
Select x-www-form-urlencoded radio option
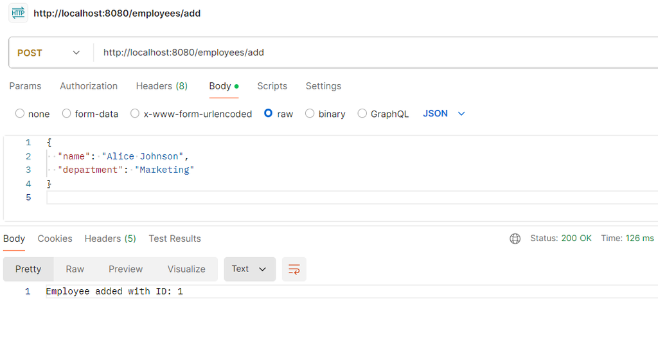135,114
